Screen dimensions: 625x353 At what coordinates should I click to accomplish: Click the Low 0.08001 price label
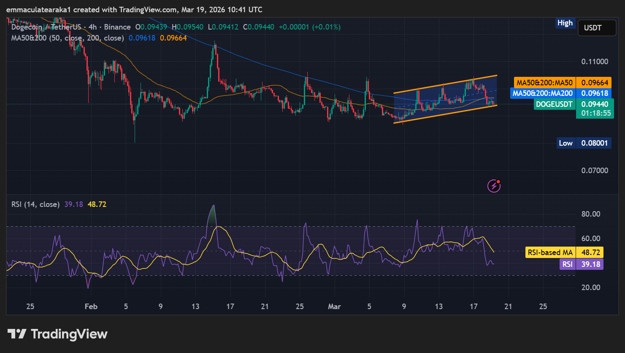pyautogui.click(x=584, y=143)
